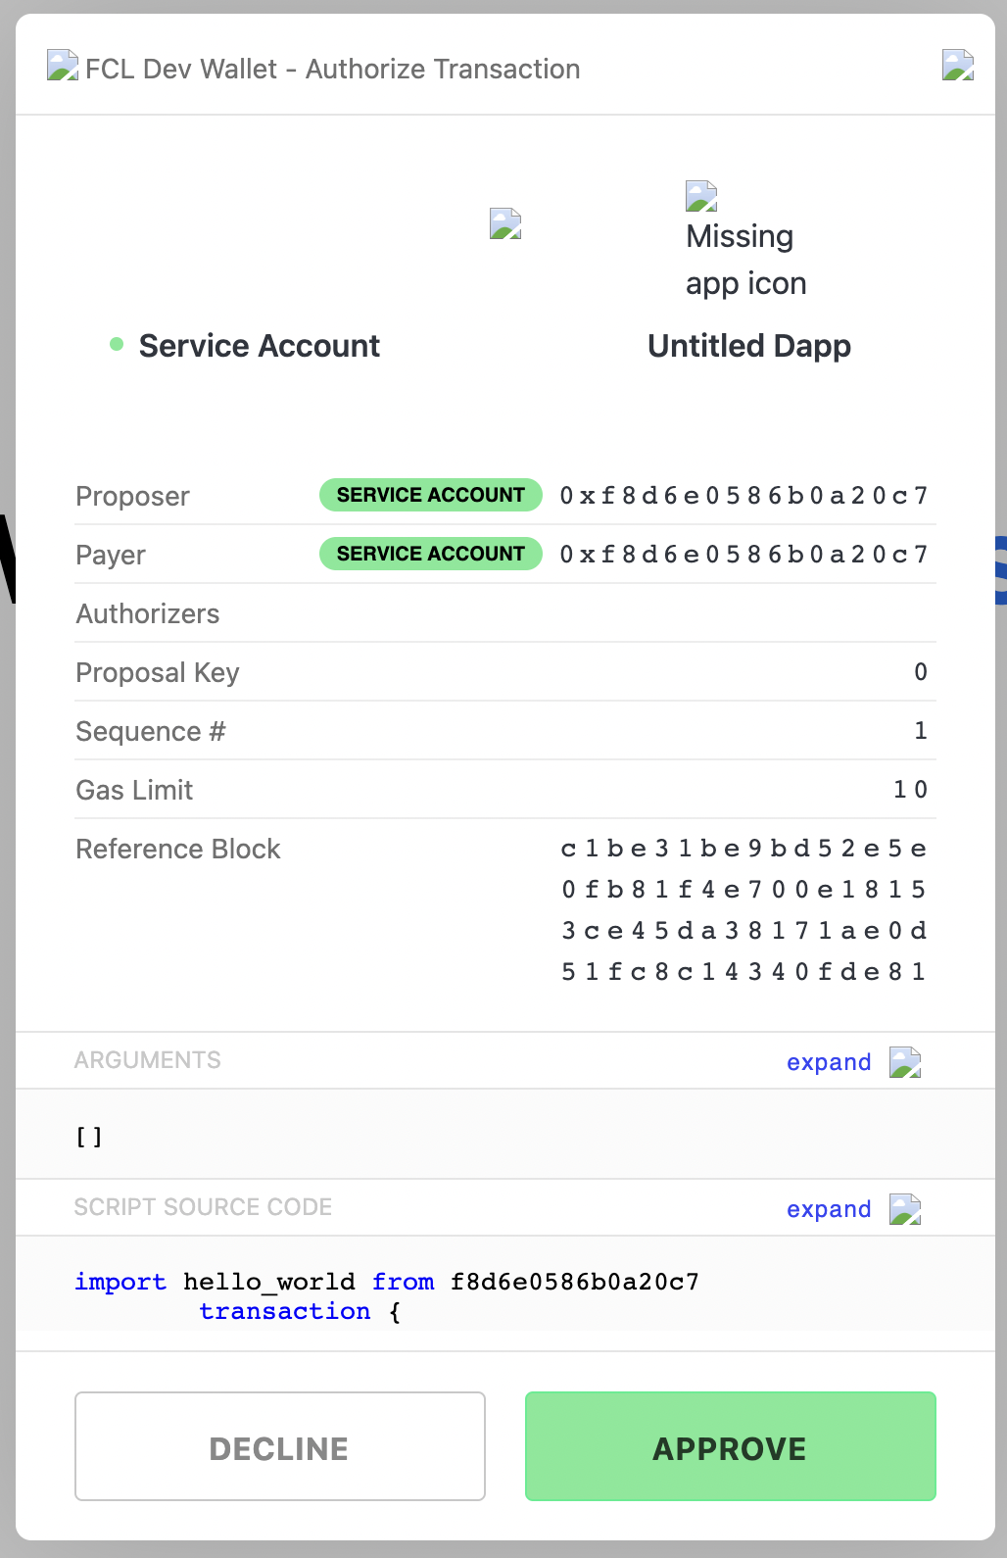
Task: Click the FCL Dev Wallet header icon
Action: pyautogui.click(x=62, y=67)
